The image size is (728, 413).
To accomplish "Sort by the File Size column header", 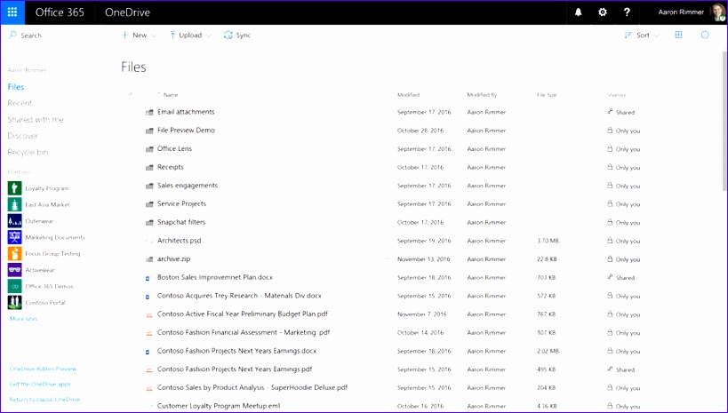I will coord(547,95).
